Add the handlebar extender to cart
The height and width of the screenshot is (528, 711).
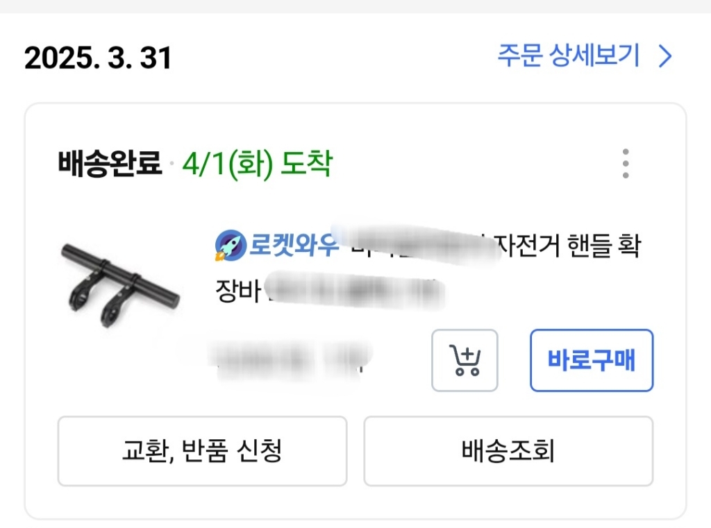465,361
